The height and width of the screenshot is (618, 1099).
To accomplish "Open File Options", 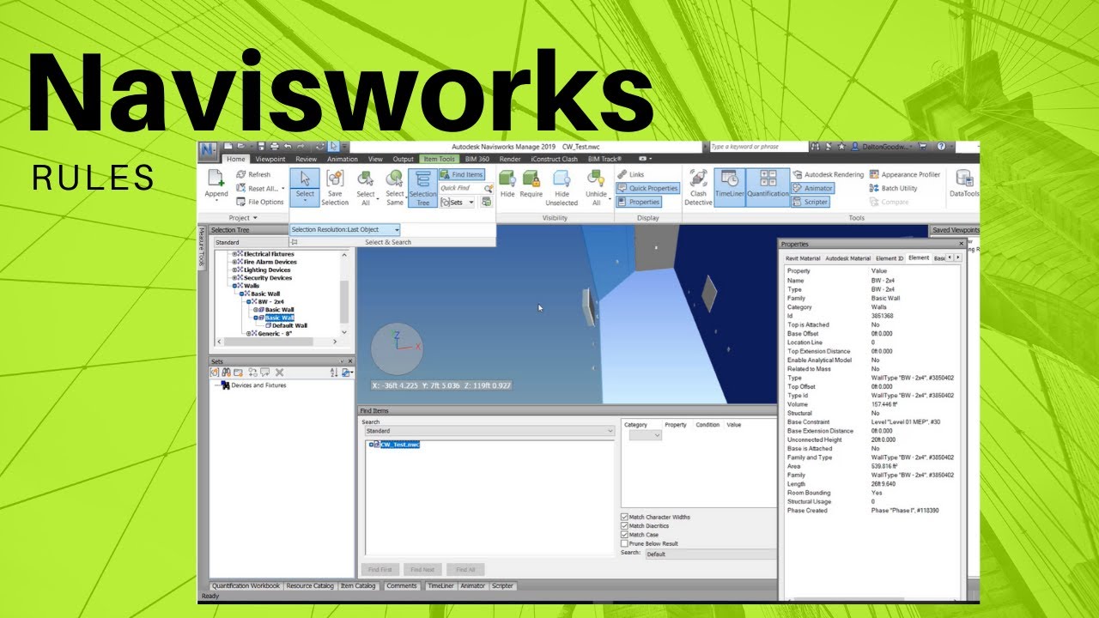I will pos(259,202).
